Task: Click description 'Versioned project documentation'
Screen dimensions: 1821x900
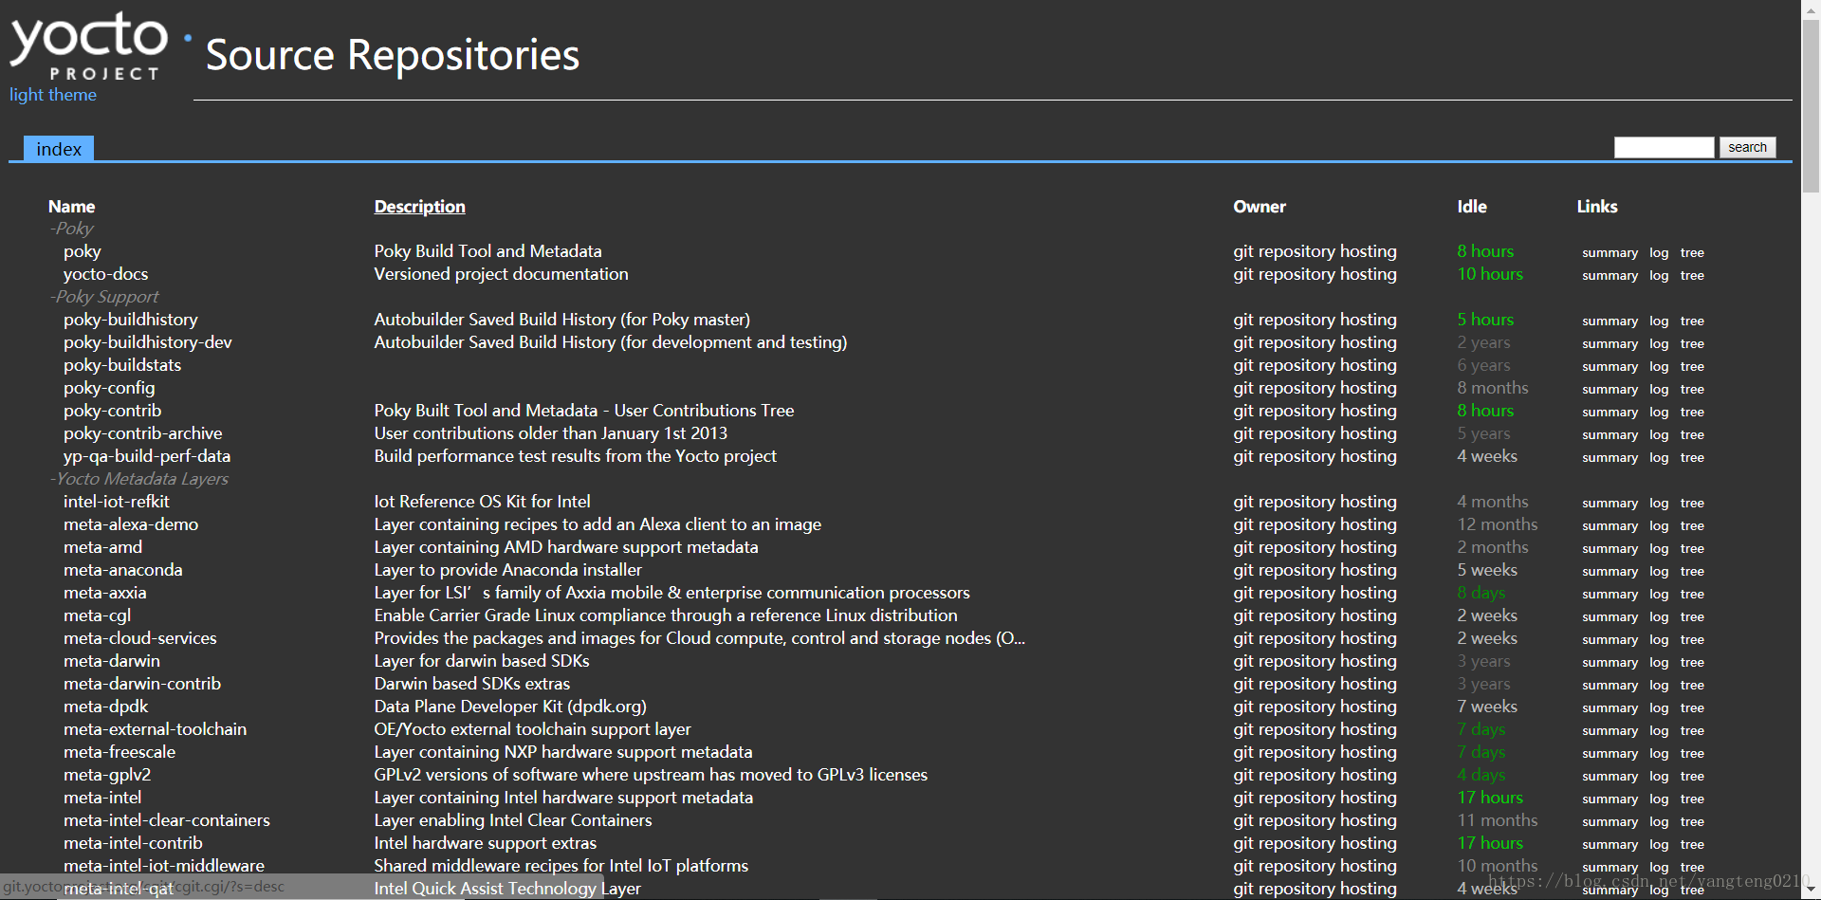Action: [501, 274]
